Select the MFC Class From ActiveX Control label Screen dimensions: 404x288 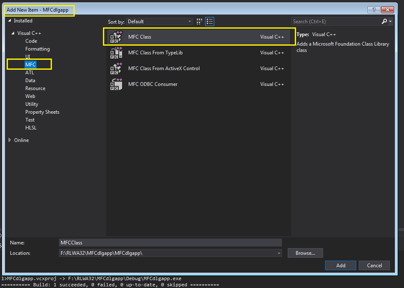[x=164, y=68]
